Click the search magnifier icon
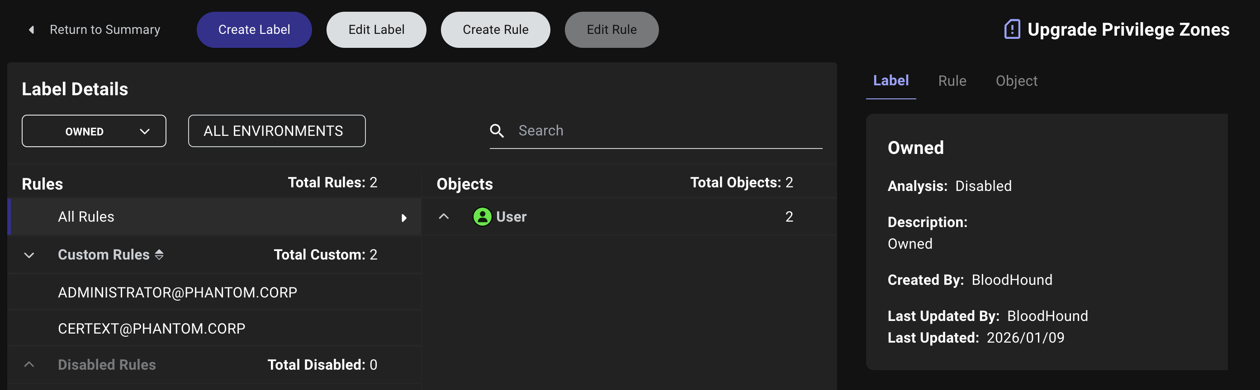Image resolution: width=1260 pixels, height=390 pixels. point(497,131)
